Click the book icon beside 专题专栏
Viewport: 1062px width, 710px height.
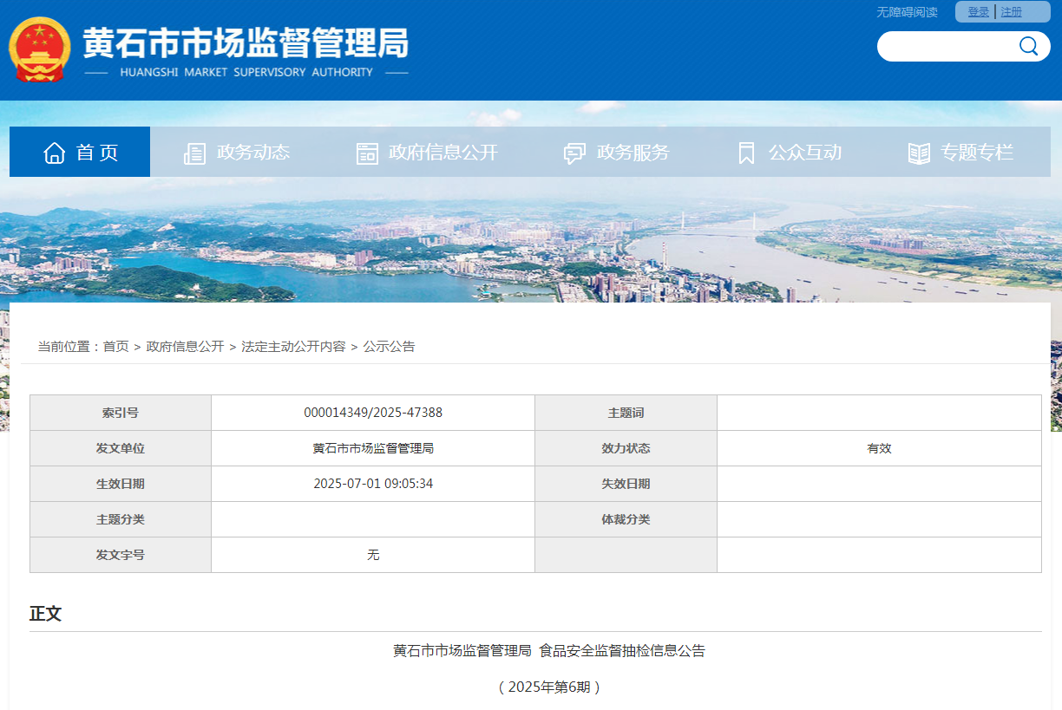[x=919, y=153]
